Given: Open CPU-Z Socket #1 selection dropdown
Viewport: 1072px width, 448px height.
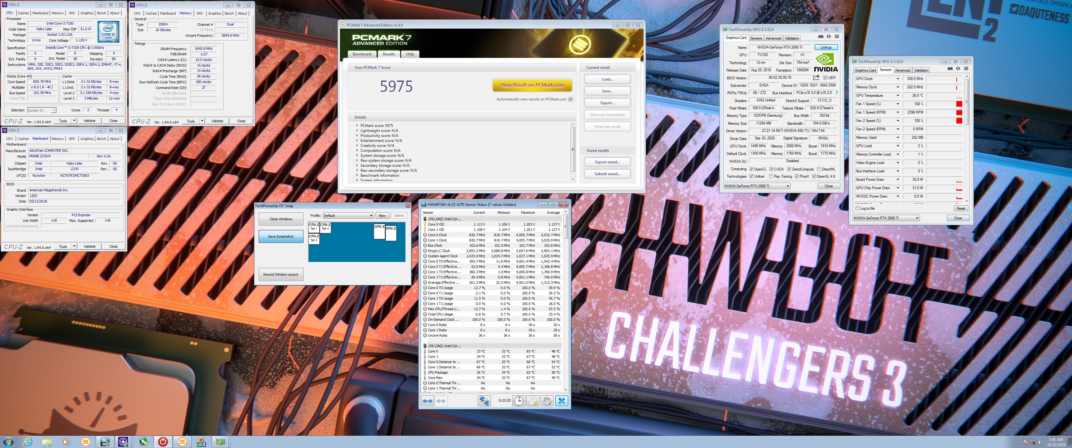Looking at the screenshot, I should tap(42, 110).
